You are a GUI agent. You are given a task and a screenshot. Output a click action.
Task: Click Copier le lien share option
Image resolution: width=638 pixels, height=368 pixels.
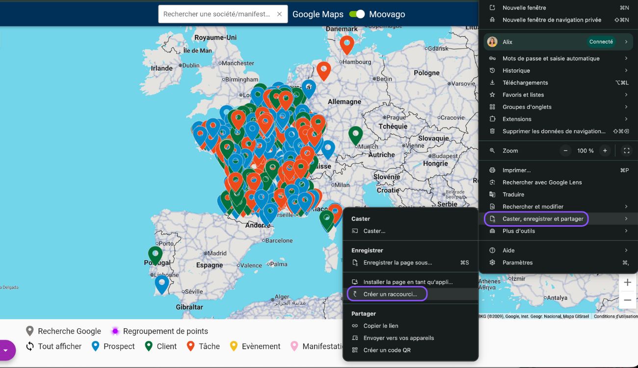click(380, 326)
